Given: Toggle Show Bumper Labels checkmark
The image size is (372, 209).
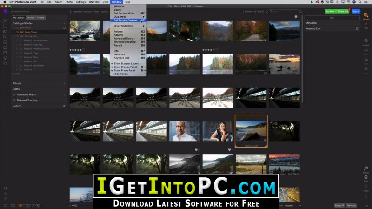Looking at the screenshot, I should coord(125,64).
